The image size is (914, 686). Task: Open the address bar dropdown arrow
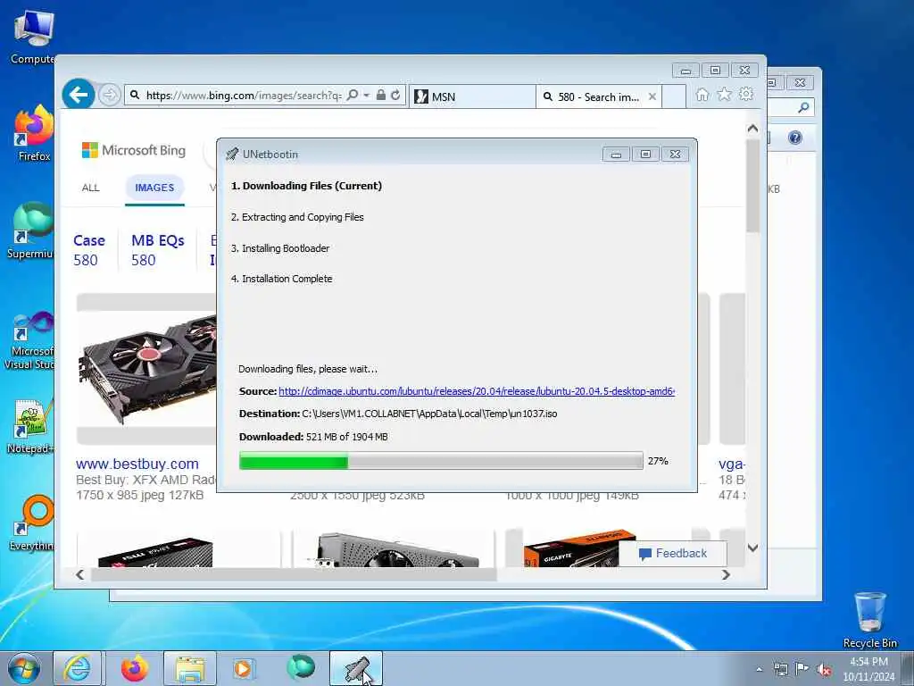point(367,95)
